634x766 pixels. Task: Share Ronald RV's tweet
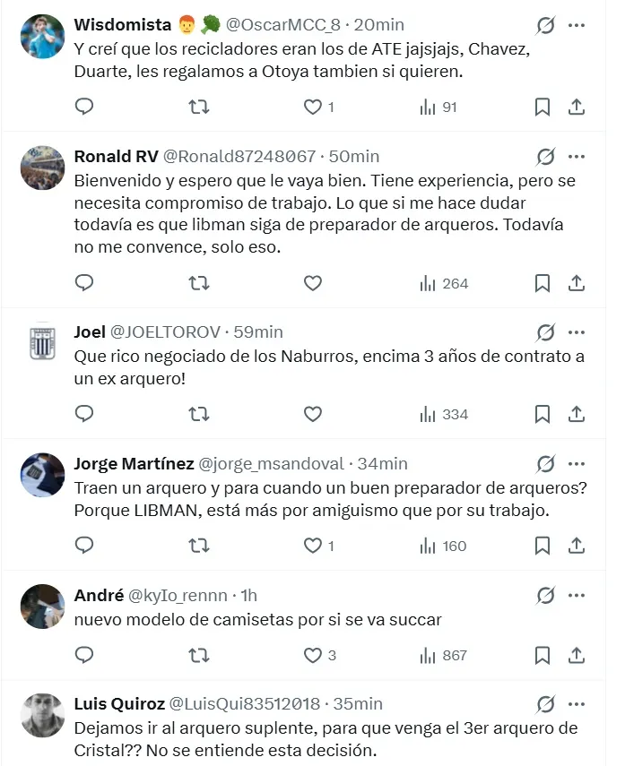577,283
